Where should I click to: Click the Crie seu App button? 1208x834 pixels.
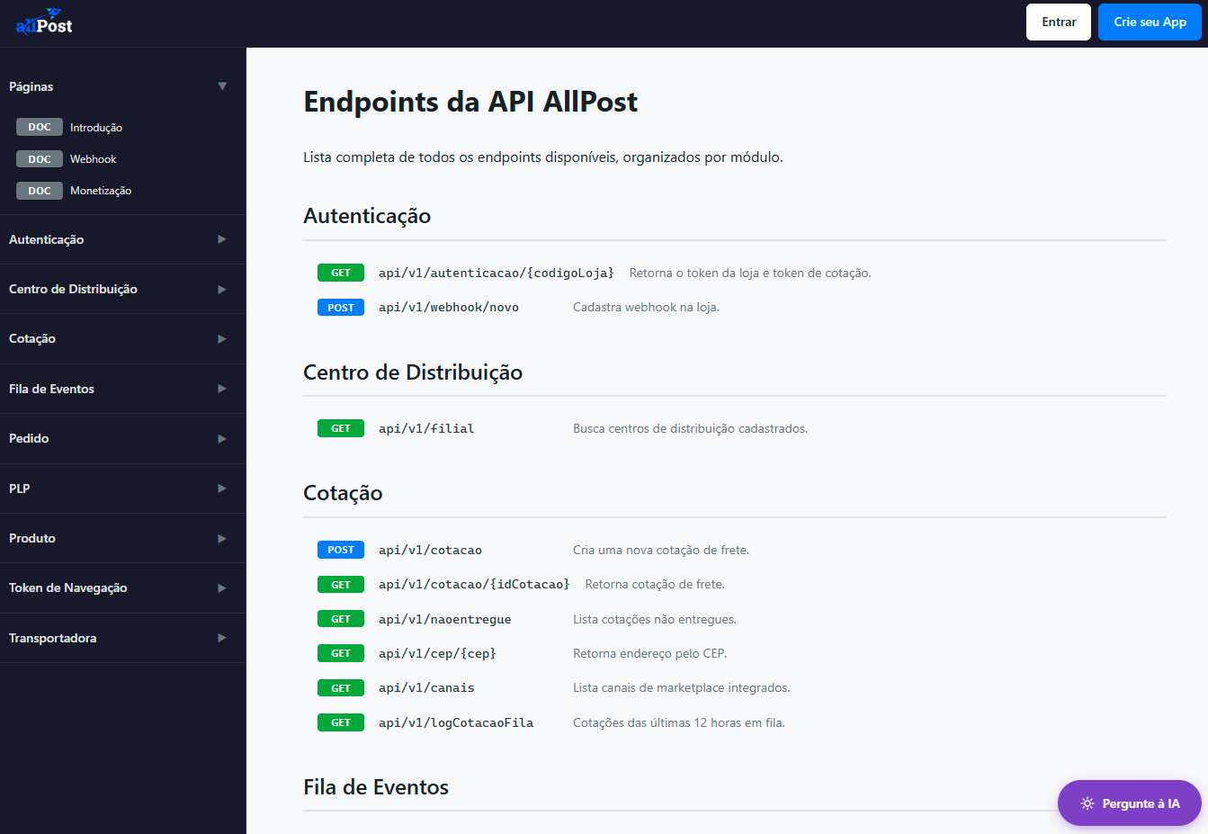point(1150,22)
